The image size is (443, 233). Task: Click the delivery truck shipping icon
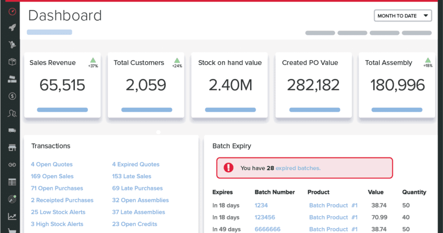(11, 130)
